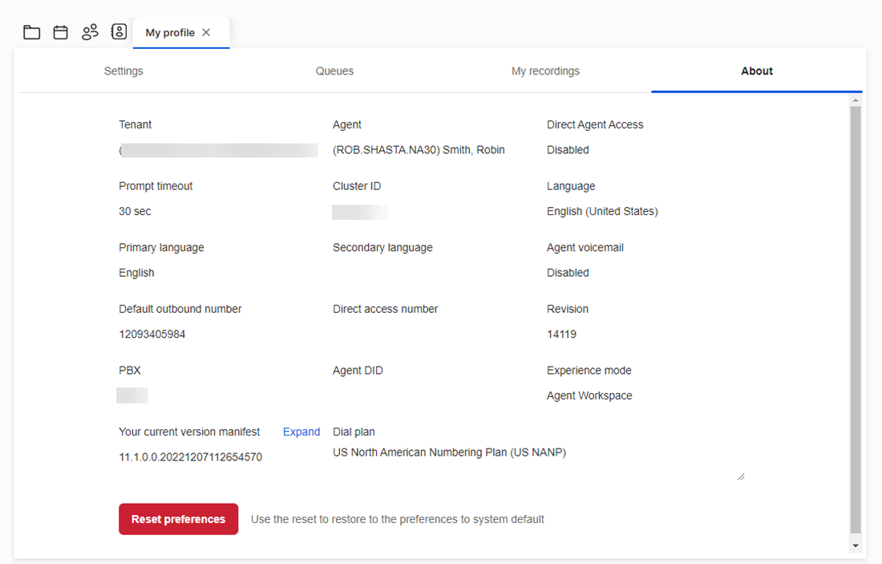Image resolution: width=882 pixels, height=564 pixels.
Task: Click the Dial plan resize handle
Action: [x=741, y=477]
